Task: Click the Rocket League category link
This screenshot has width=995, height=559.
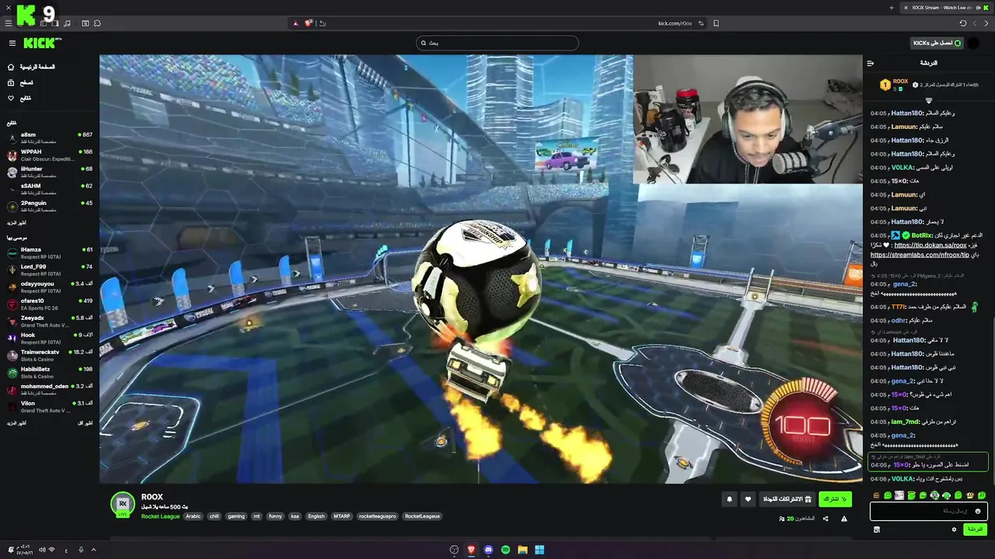Action: point(160,516)
